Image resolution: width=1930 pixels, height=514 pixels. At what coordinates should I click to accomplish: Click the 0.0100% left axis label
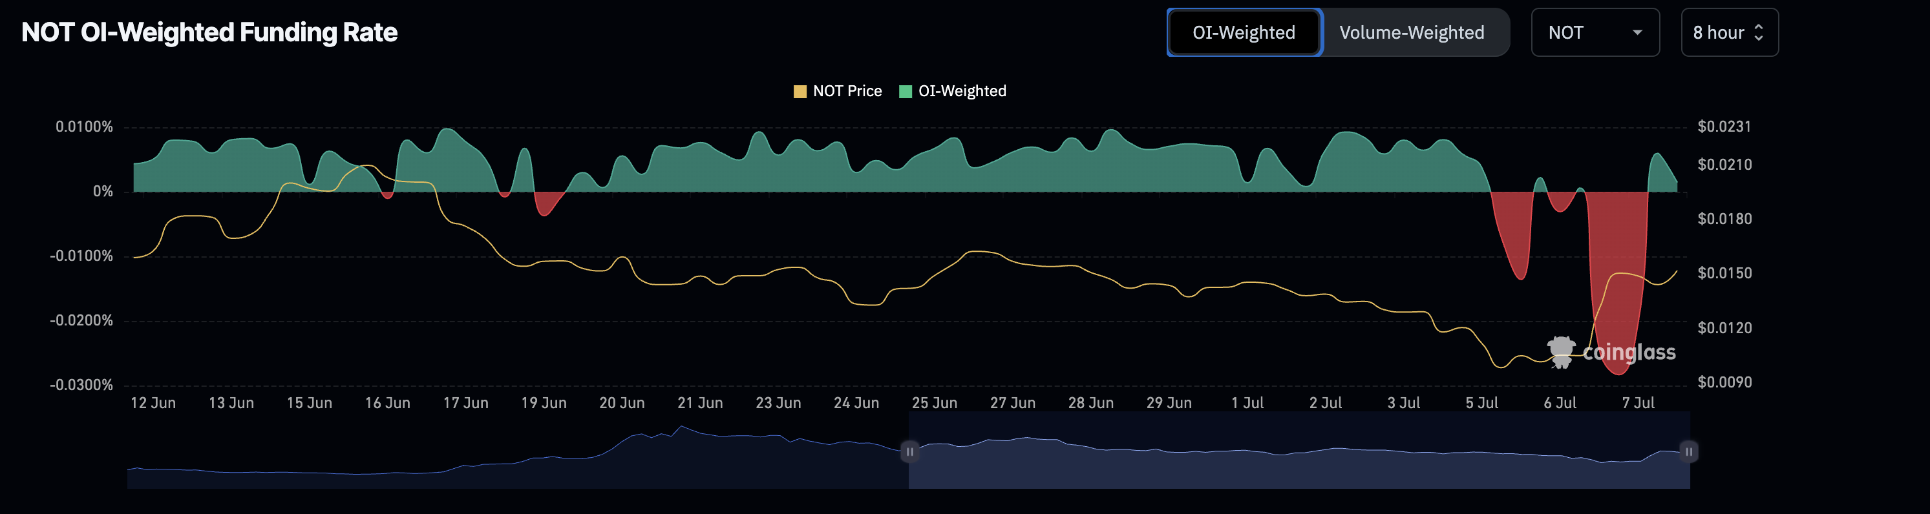pos(84,127)
